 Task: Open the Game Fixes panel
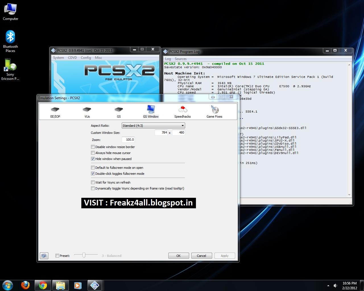pos(214,112)
